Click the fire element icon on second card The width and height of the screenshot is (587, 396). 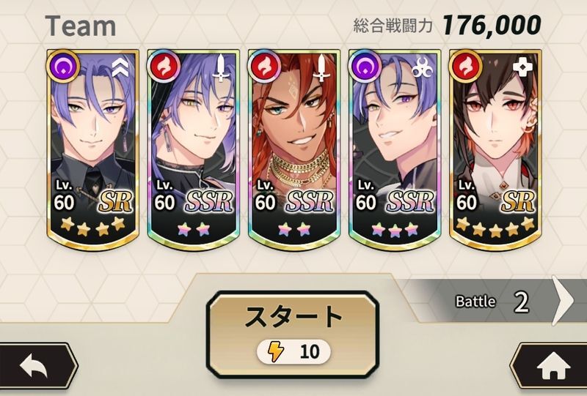[x=164, y=66]
